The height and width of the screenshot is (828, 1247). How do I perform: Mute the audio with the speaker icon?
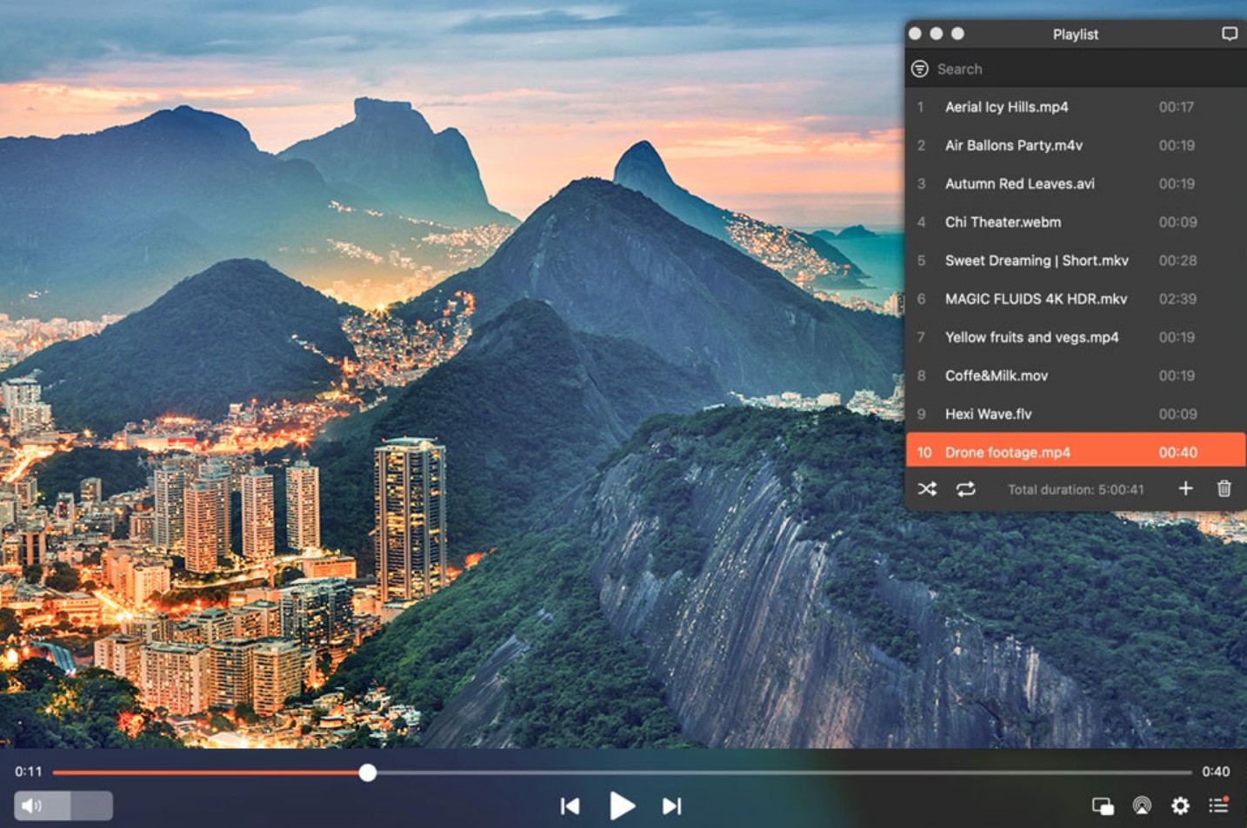click(31, 805)
